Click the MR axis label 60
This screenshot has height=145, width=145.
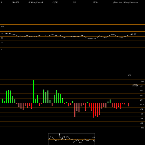[x=141, y=91]
